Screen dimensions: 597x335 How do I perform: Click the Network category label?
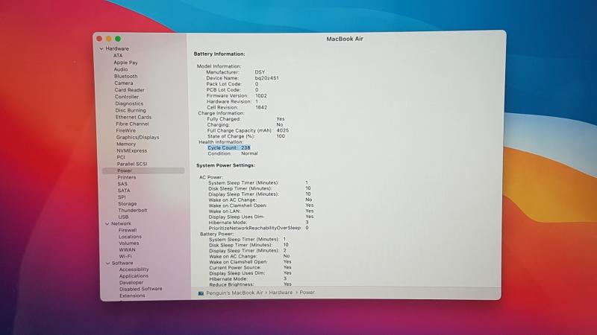coord(121,224)
